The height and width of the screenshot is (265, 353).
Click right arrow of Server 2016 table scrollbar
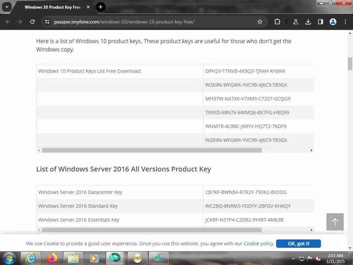[312, 230]
